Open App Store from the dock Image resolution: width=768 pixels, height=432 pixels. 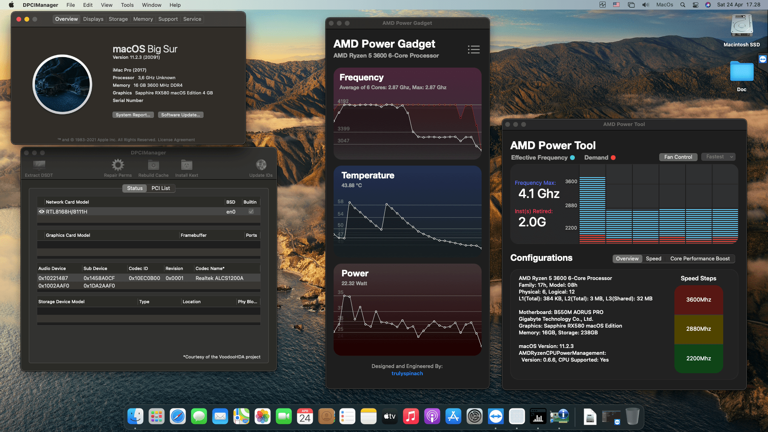click(x=453, y=416)
